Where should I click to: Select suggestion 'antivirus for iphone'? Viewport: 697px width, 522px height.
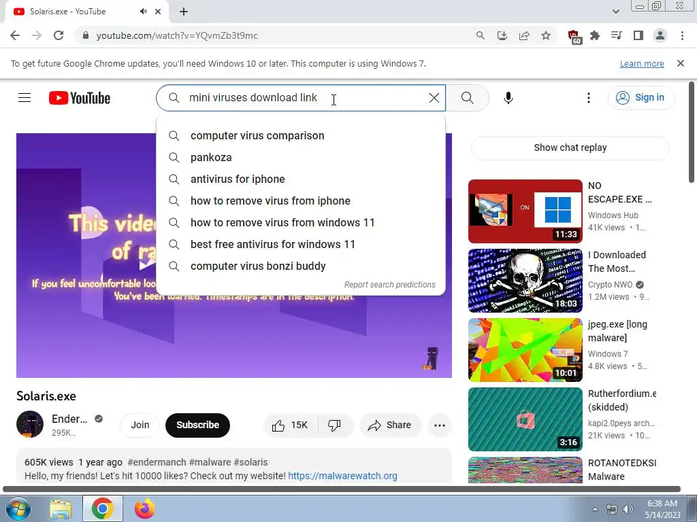(300, 179)
